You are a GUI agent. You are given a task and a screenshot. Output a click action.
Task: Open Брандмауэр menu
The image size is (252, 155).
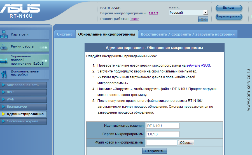(x=24, y=107)
